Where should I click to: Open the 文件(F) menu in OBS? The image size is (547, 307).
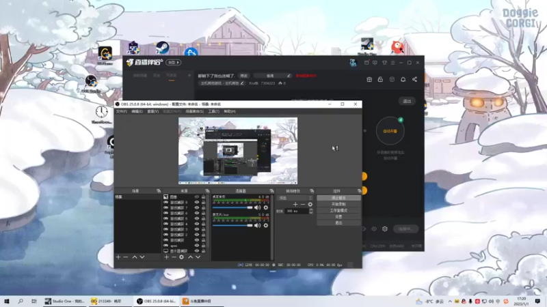122,111
